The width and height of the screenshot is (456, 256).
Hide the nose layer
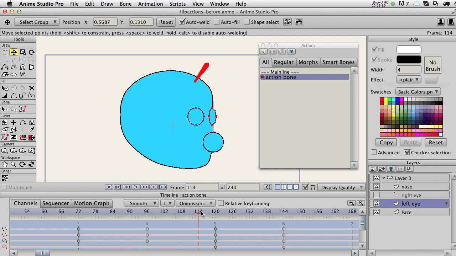click(x=377, y=187)
